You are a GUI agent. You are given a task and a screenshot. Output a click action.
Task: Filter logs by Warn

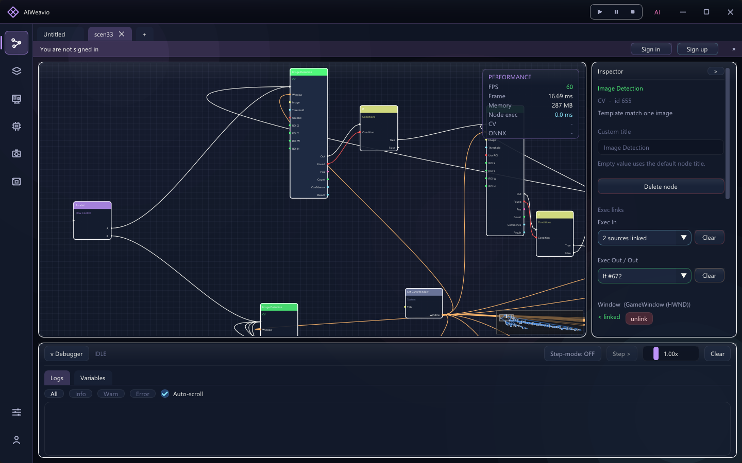tap(111, 394)
